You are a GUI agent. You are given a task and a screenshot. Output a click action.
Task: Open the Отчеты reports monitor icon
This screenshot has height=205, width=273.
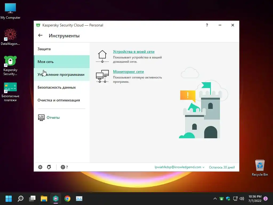point(41,118)
